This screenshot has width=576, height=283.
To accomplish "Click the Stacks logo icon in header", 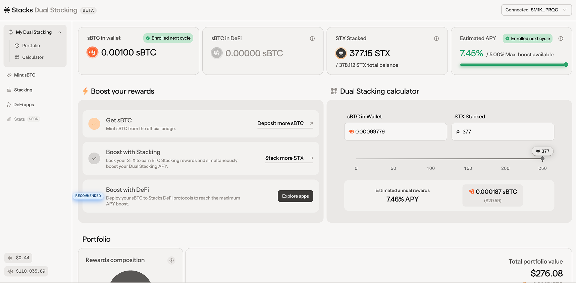I will [x=7, y=10].
